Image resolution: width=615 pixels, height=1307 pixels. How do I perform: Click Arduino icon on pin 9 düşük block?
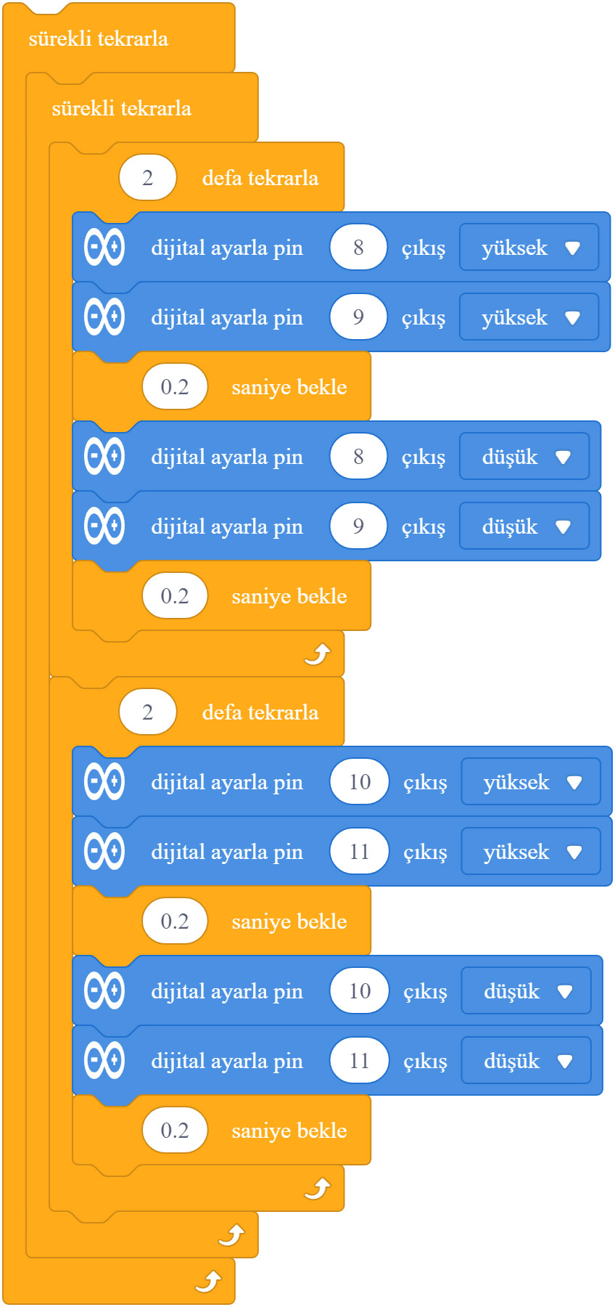104,526
